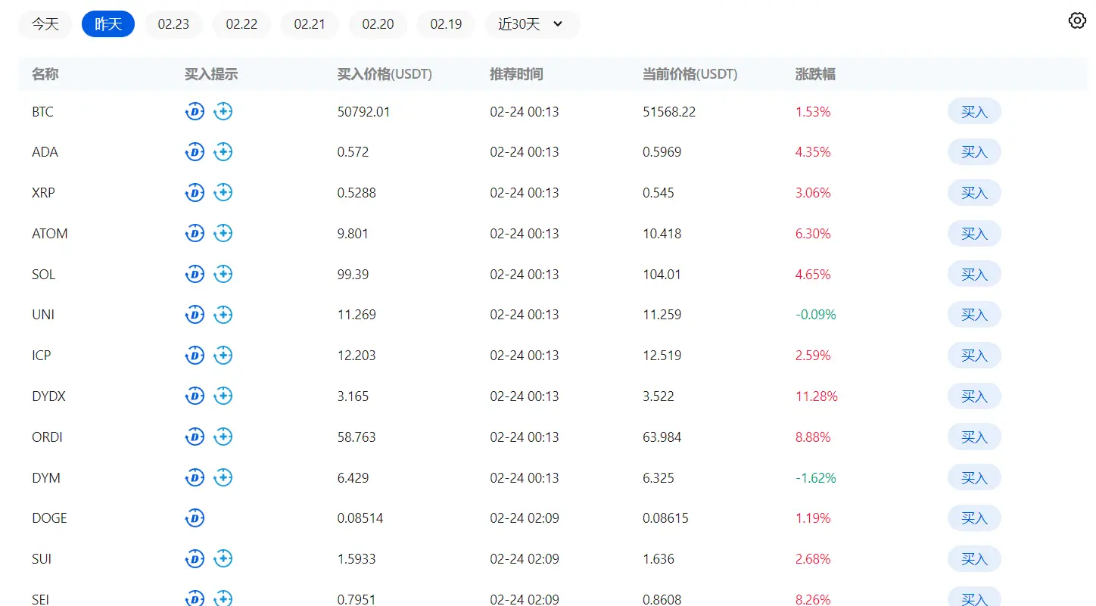Screen dimensions: 1096x606
Task: Click the 买入价格(USDT) column header
Action: click(385, 74)
